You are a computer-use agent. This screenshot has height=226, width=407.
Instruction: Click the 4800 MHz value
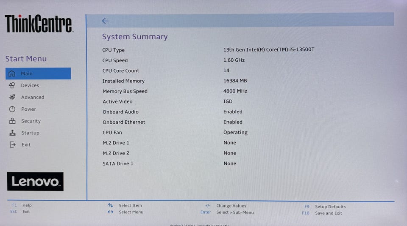235,91
